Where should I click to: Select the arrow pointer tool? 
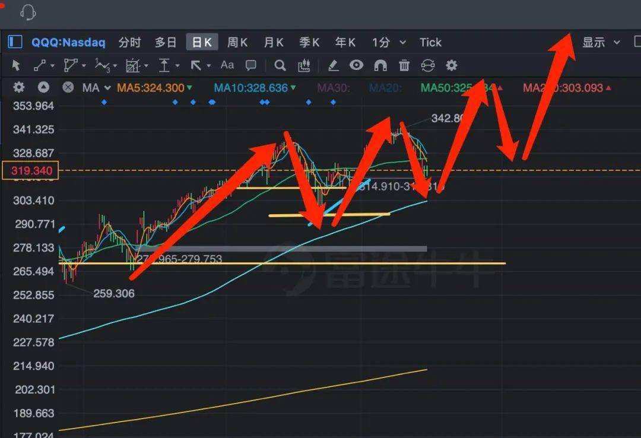point(16,65)
